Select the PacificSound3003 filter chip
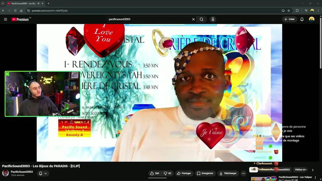322x181 pixels. coord(275,170)
